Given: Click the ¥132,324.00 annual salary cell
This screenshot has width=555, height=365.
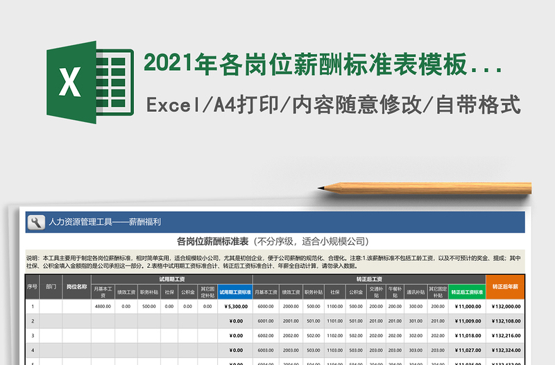Looking at the screenshot, I should 506,350.
